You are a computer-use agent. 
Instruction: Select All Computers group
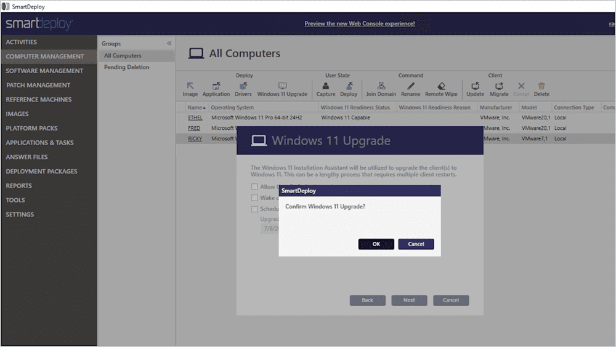click(x=136, y=56)
